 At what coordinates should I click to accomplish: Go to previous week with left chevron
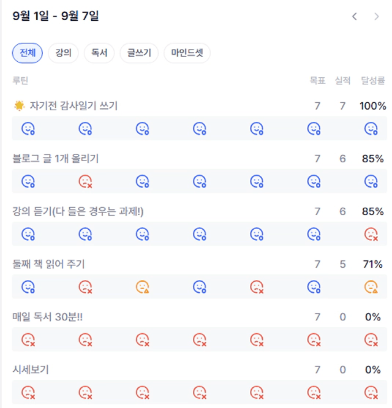[354, 17]
